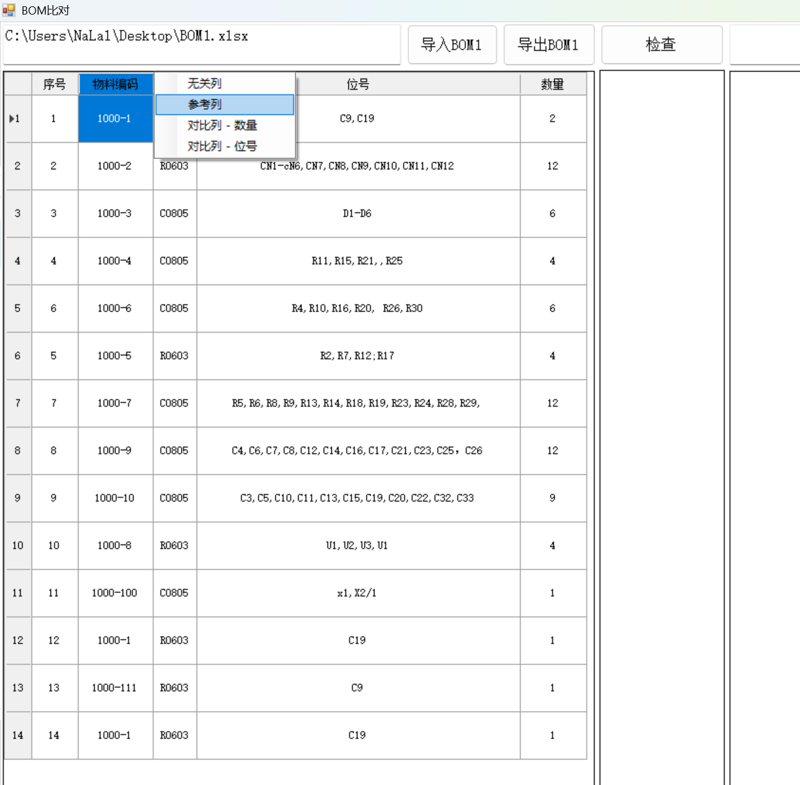
Task: Select the row header with arrow for row 1
Action: tap(18, 119)
